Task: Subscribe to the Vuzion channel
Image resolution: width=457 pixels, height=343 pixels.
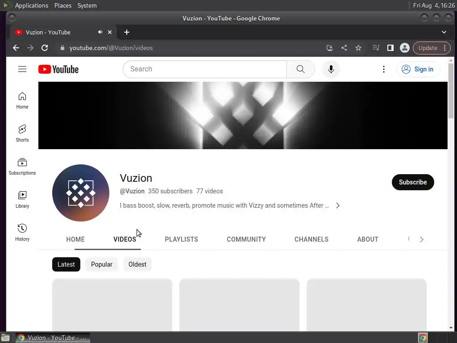Action: (413, 182)
